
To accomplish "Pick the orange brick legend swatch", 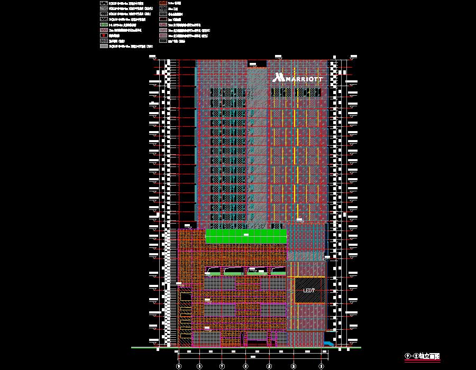I will click(163, 3).
